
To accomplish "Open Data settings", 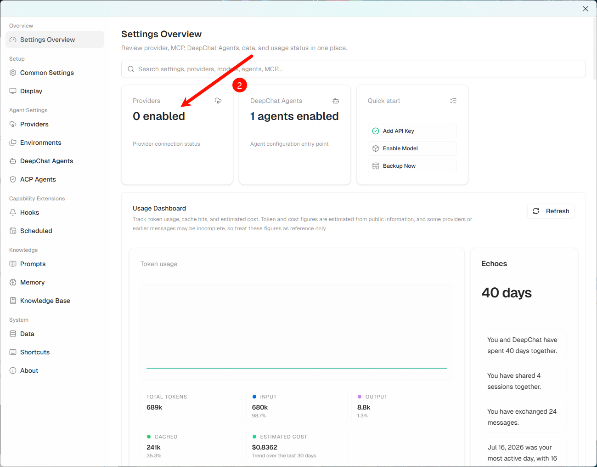I will 55,334.
